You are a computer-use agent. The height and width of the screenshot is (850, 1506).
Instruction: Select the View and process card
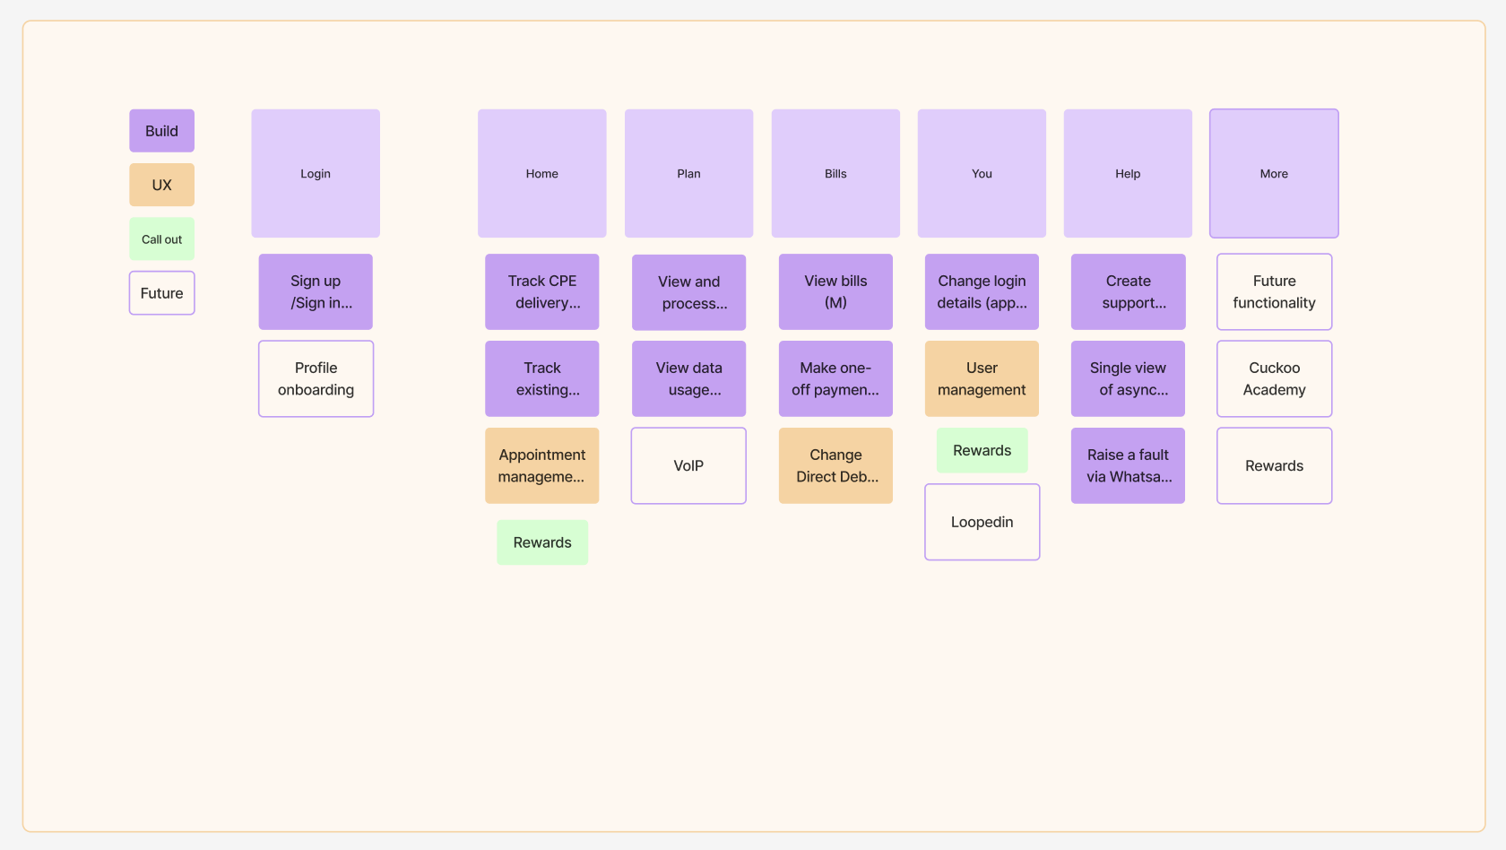pyautogui.click(x=688, y=292)
